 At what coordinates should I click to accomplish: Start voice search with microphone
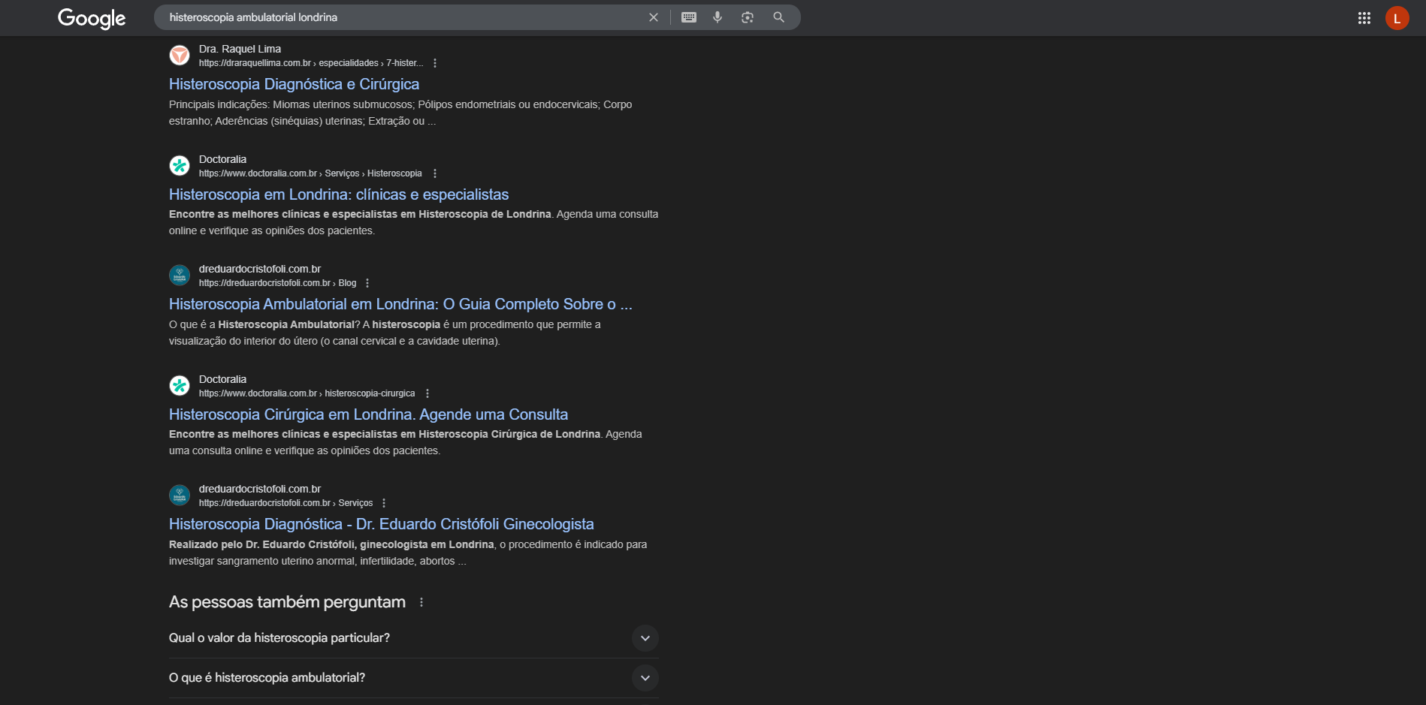pyautogui.click(x=718, y=17)
